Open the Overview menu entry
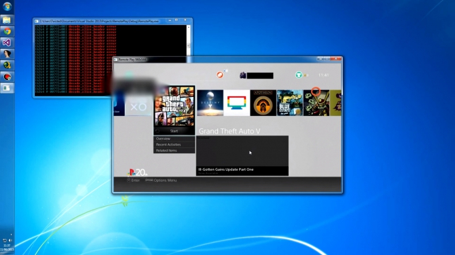 [174, 138]
